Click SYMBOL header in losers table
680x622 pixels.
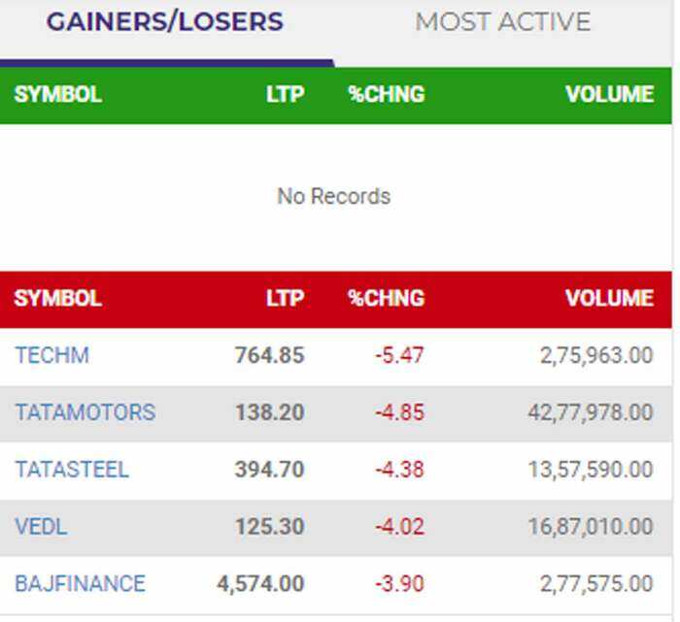58,298
